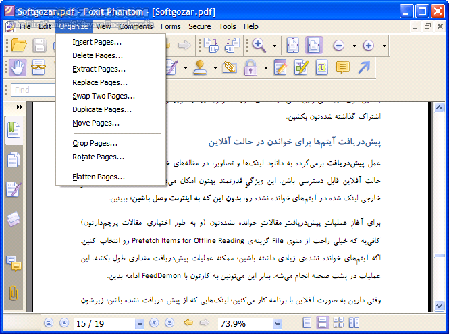Open dropdown arrow beside Zoom In
The height and width of the screenshot is (334, 449).
(x=384, y=45)
